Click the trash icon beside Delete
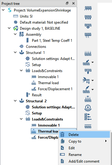The width and height of the screenshot is (112, 165). click(x=62, y=134)
